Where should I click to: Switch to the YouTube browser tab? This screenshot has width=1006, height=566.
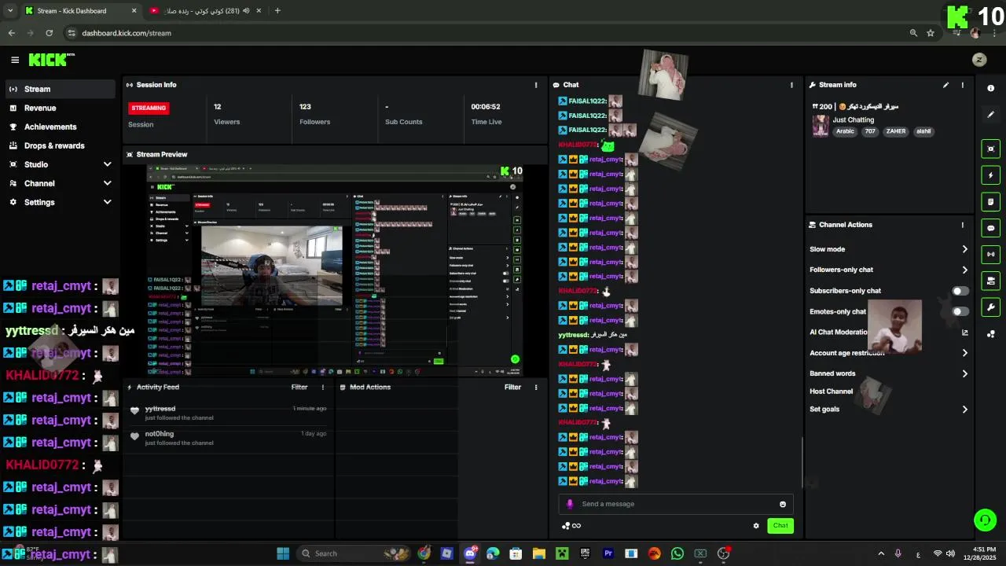point(206,11)
